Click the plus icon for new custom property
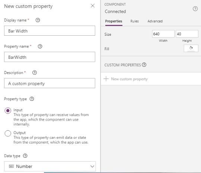The image size is (201, 173). 106,79
